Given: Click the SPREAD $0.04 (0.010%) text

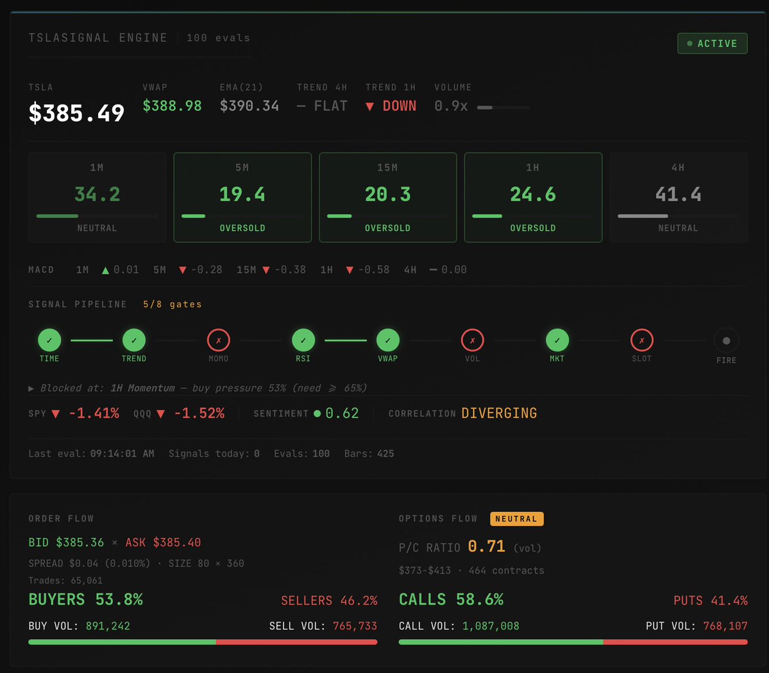Looking at the screenshot, I should click(89, 563).
